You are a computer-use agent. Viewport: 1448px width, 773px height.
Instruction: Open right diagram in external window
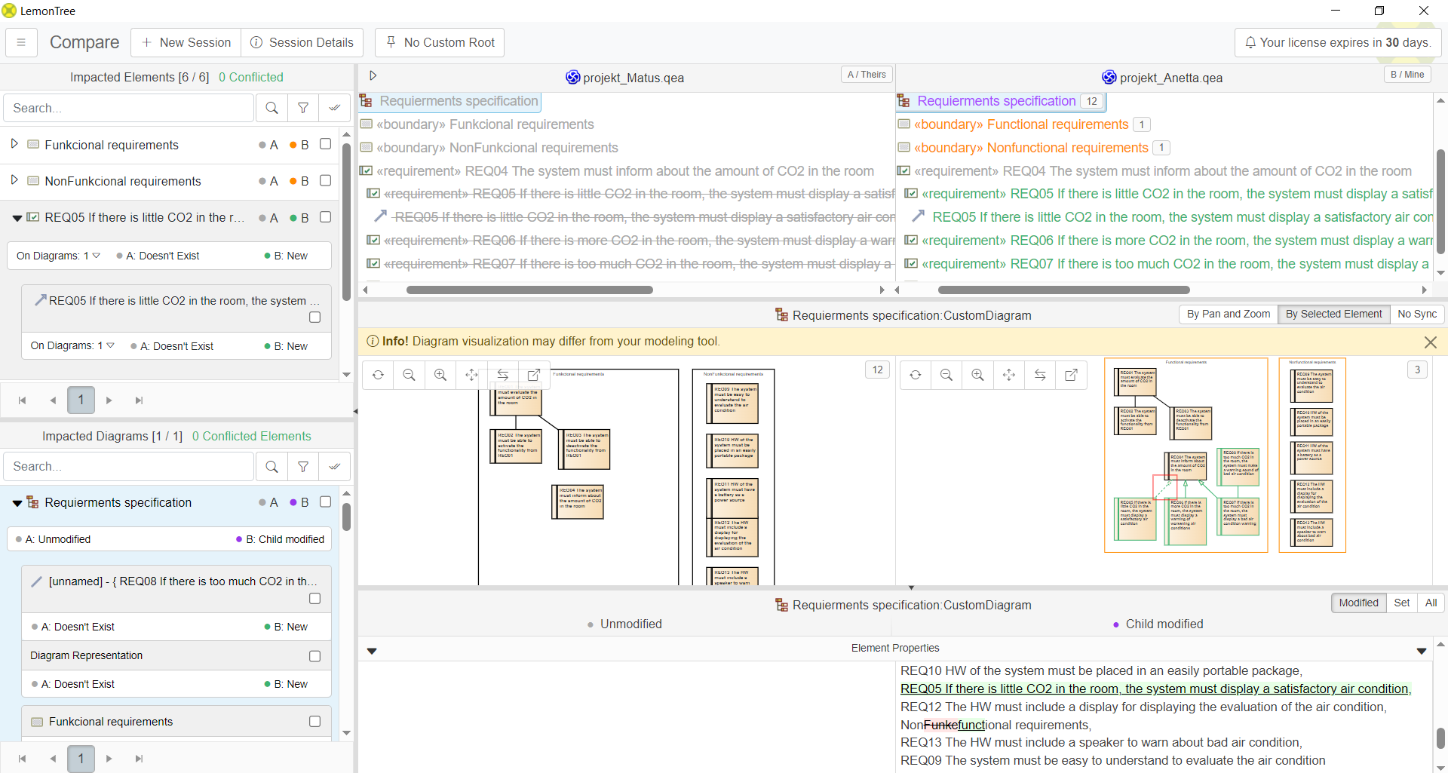[x=1071, y=375]
